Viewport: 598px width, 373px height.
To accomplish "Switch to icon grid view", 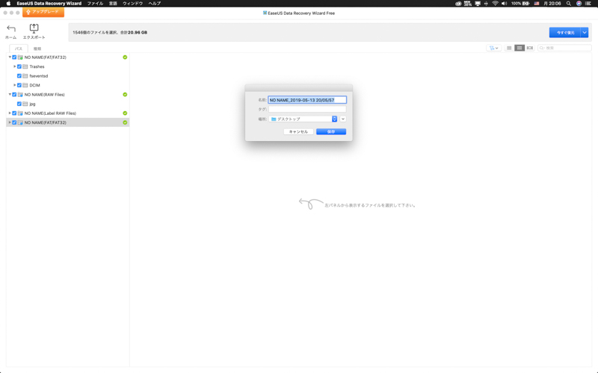I will (x=520, y=48).
